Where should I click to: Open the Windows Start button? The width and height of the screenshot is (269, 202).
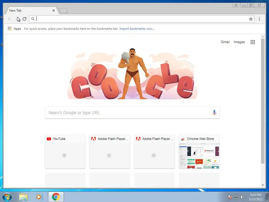(x=7, y=197)
